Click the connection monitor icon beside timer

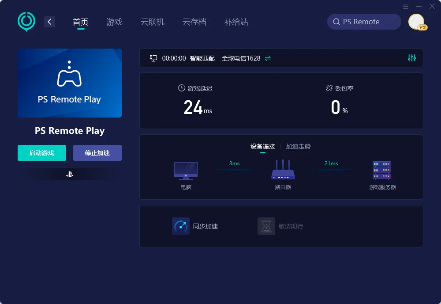click(153, 58)
